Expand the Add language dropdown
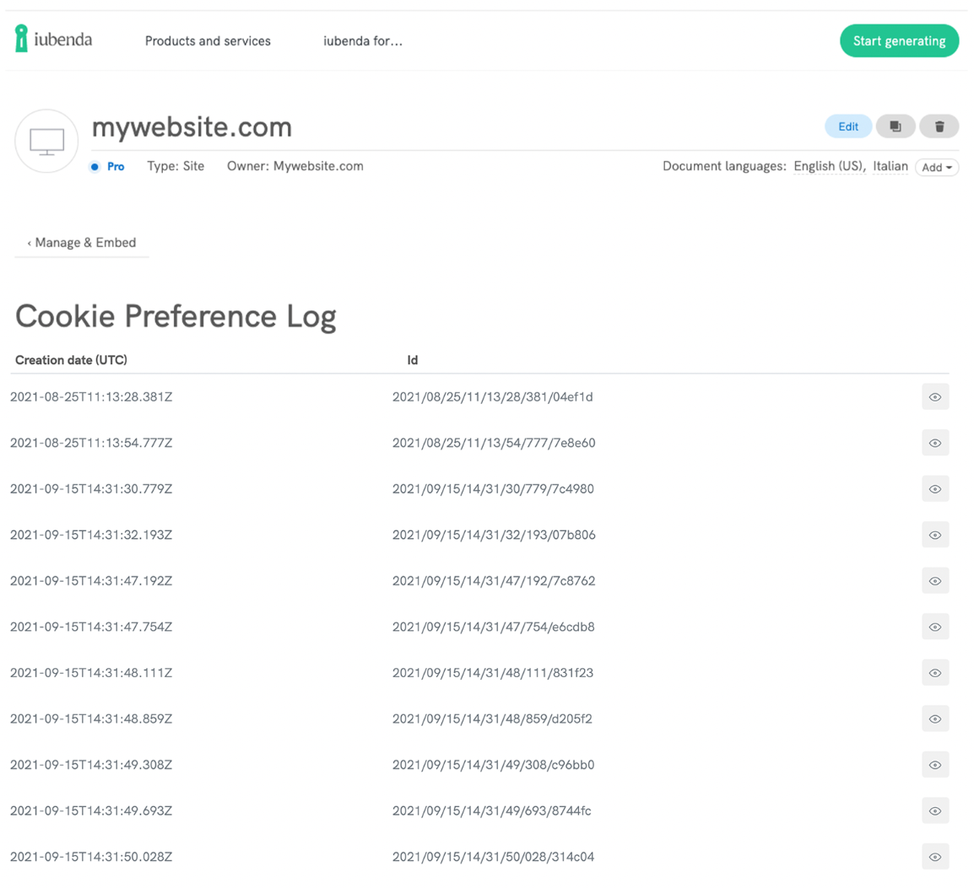The width and height of the screenshot is (974, 888). coord(937,167)
